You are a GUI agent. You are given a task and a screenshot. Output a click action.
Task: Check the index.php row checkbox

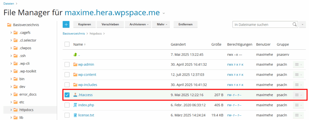[x=67, y=105]
